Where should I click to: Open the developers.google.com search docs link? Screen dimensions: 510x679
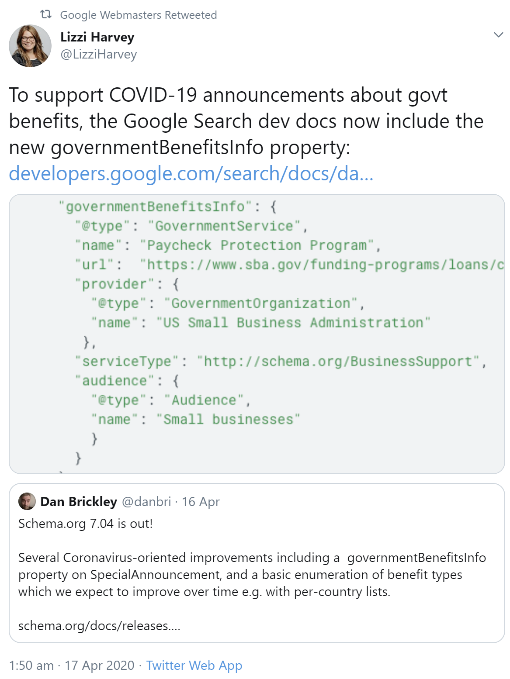point(191,173)
